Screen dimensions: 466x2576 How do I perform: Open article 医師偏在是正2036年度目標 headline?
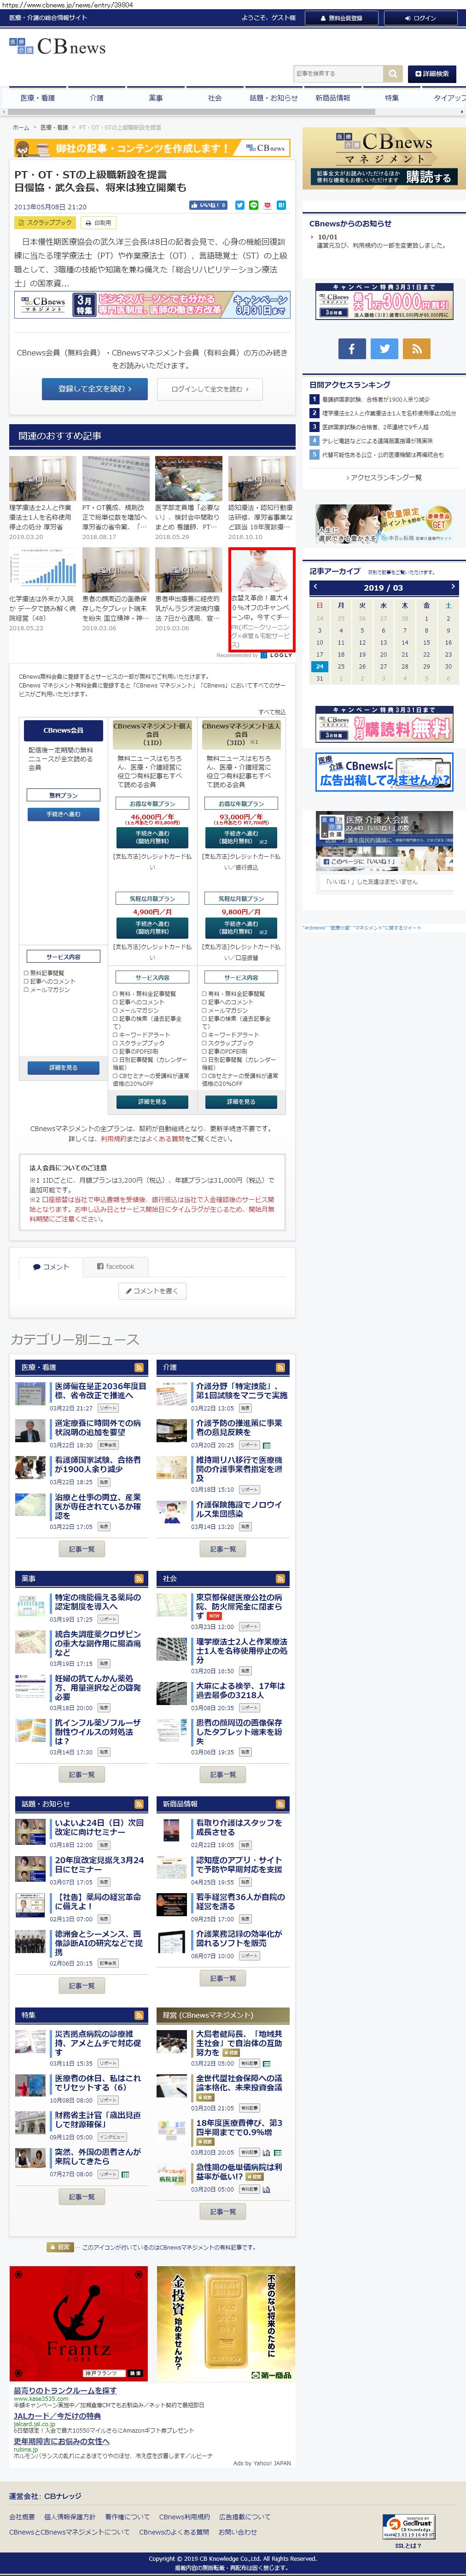tap(100, 1390)
